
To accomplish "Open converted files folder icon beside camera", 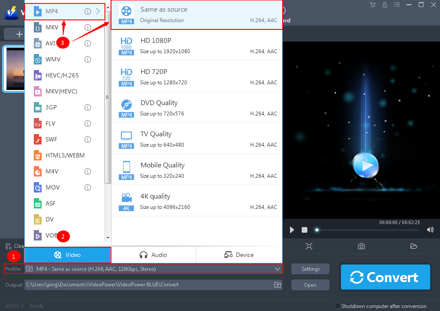I will click(x=414, y=246).
